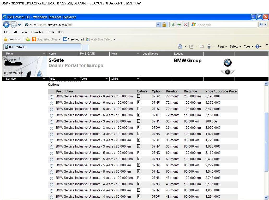Open details icon for option 07NS

[x=139, y=134]
